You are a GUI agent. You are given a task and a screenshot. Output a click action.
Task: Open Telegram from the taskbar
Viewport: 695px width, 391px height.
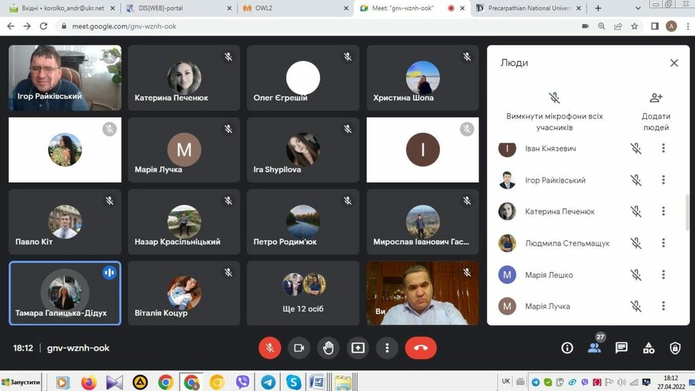point(268,382)
